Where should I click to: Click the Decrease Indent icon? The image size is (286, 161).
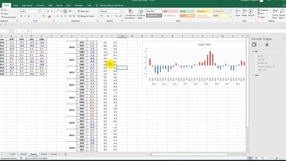coord(70,16)
